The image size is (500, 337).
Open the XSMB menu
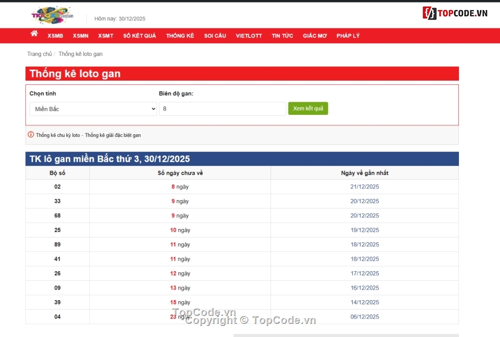(x=56, y=35)
